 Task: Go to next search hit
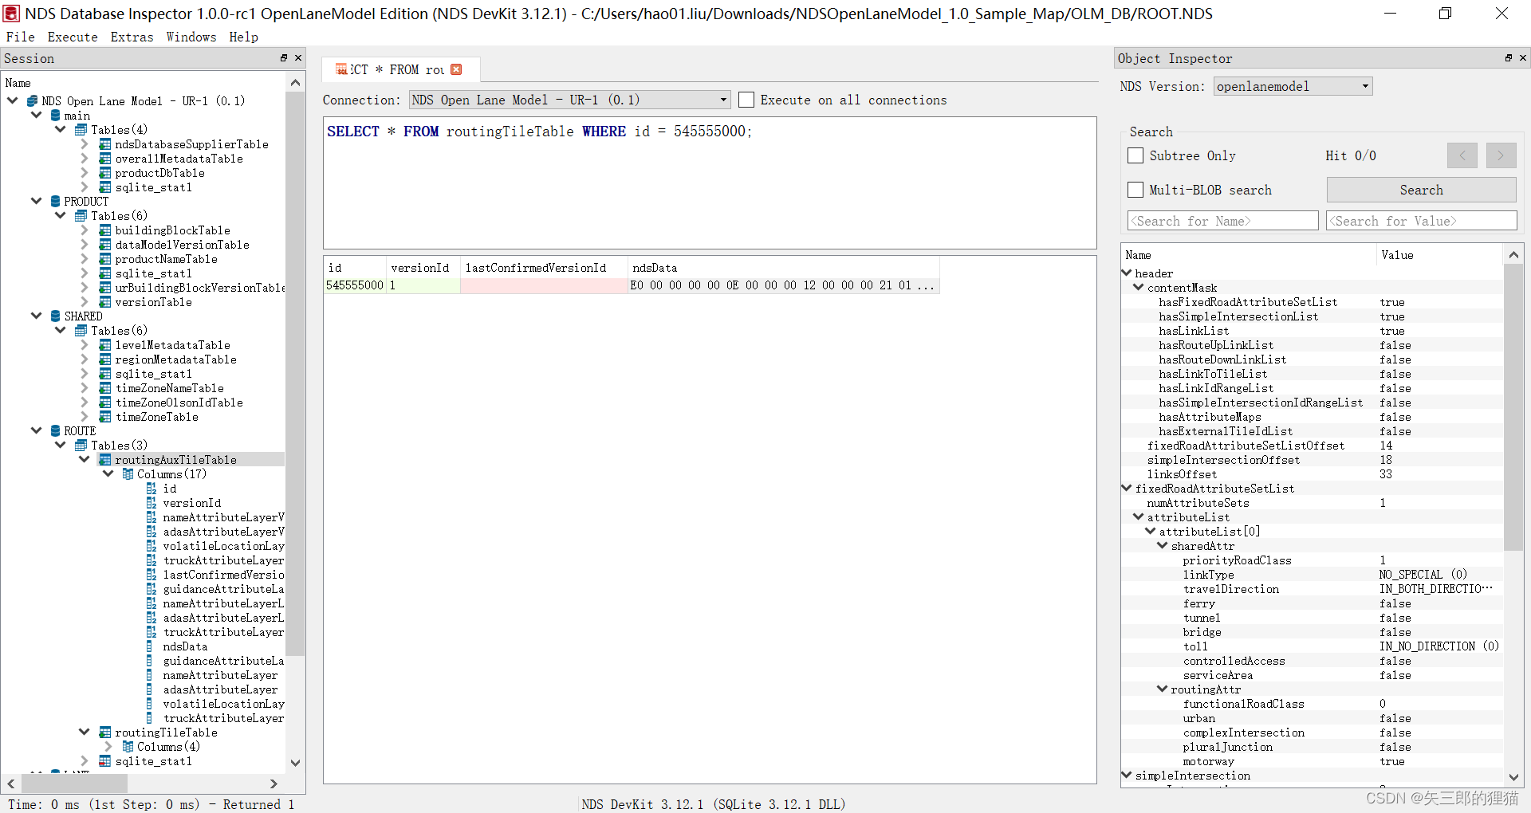click(x=1501, y=155)
